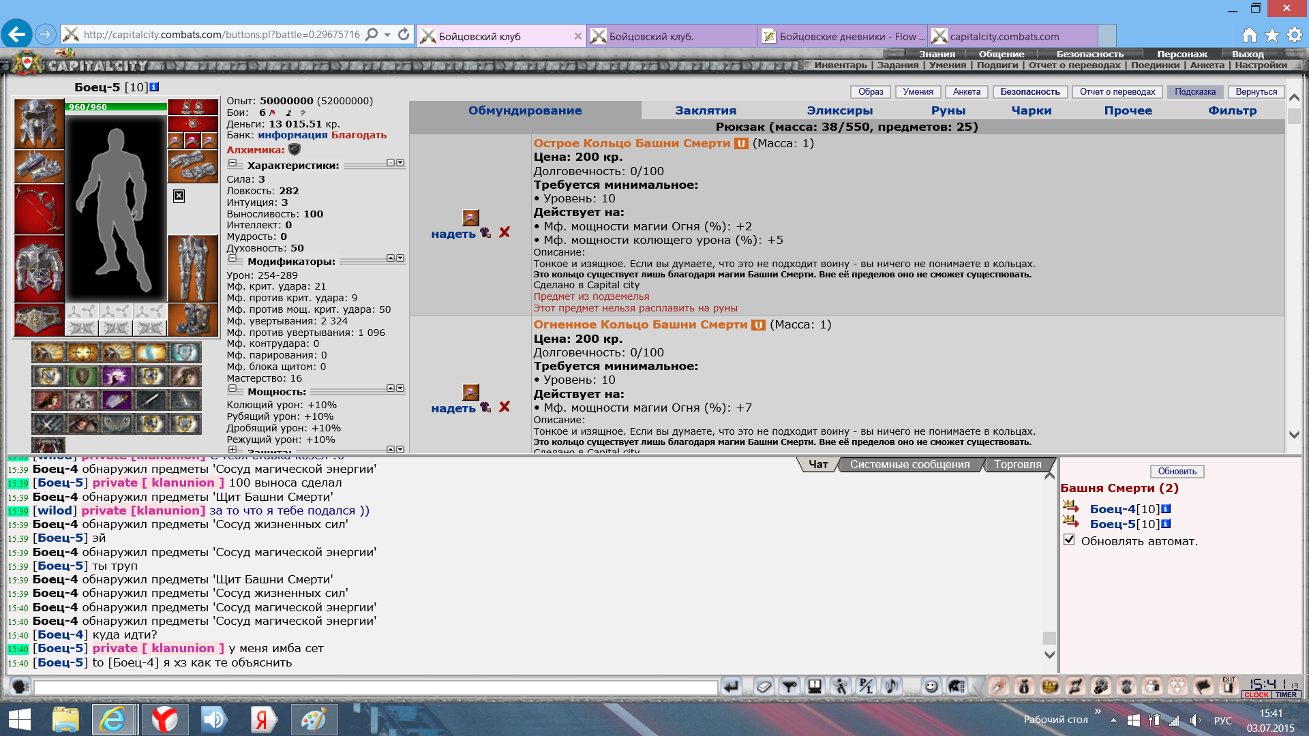
Task: Open the address bar dropdown arrow
Action: (x=387, y=34)
